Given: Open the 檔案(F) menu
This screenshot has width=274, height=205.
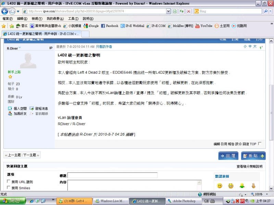Looking at the screenshot, I should [8, 19].
